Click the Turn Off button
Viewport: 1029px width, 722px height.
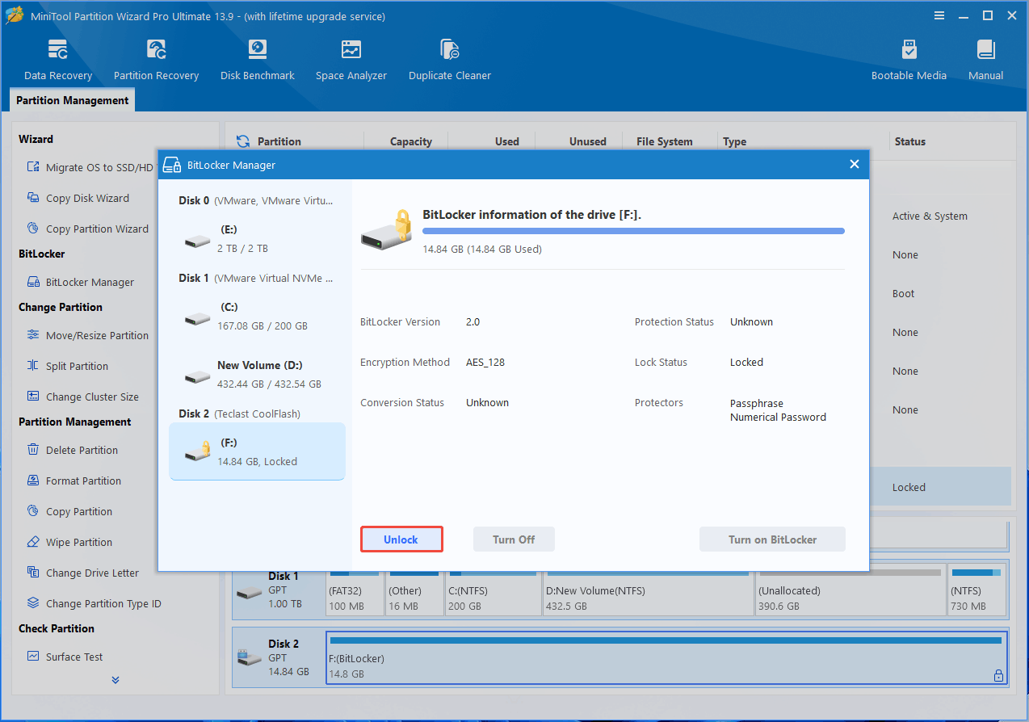pos(514,539)
